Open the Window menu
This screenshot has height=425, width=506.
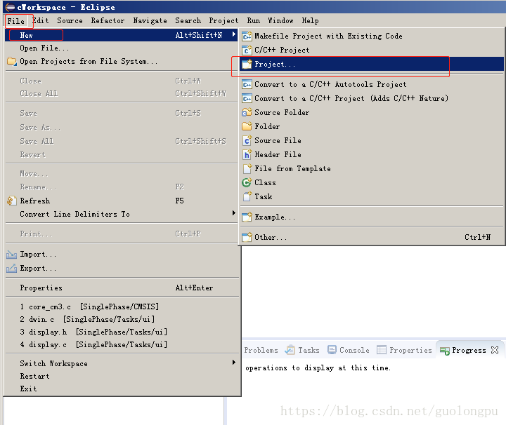point(280,20)
